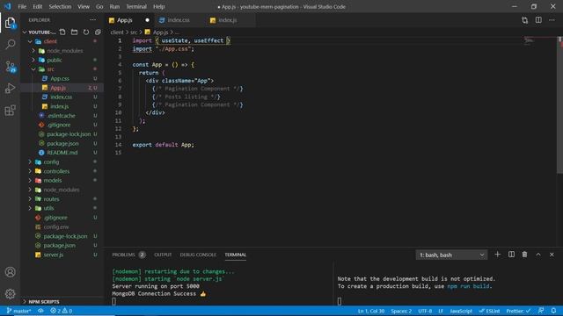The image size is (563, 316).
Task: Open the Source Control view
Action: 10,67
